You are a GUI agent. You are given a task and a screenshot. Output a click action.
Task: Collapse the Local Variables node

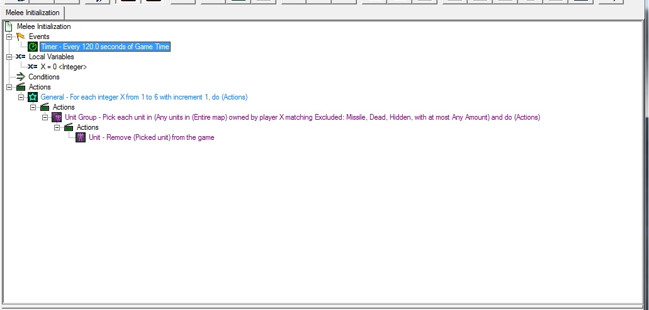click(x=9, y=57)
